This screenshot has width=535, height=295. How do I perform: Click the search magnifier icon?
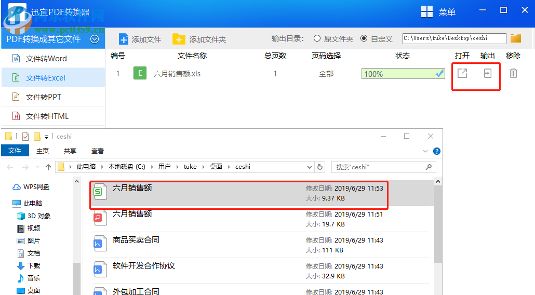pyautogui.click(x=429, y=167)
